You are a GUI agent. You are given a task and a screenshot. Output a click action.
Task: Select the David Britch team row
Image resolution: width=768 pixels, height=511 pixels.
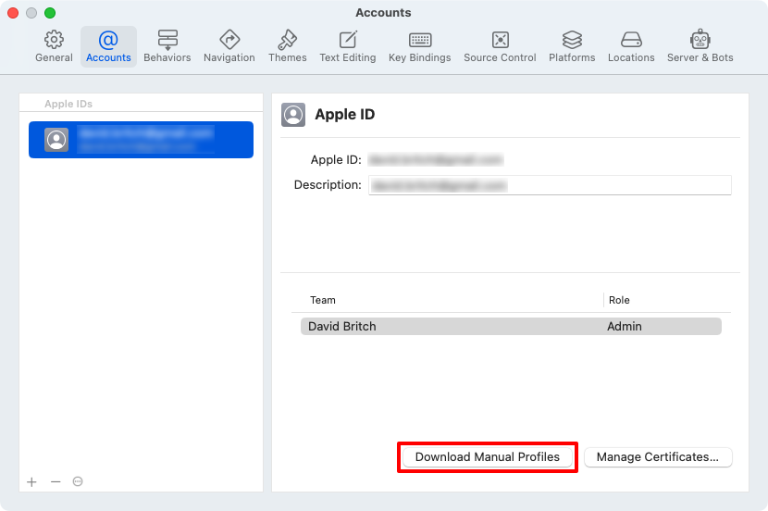(x=511, y=326)
